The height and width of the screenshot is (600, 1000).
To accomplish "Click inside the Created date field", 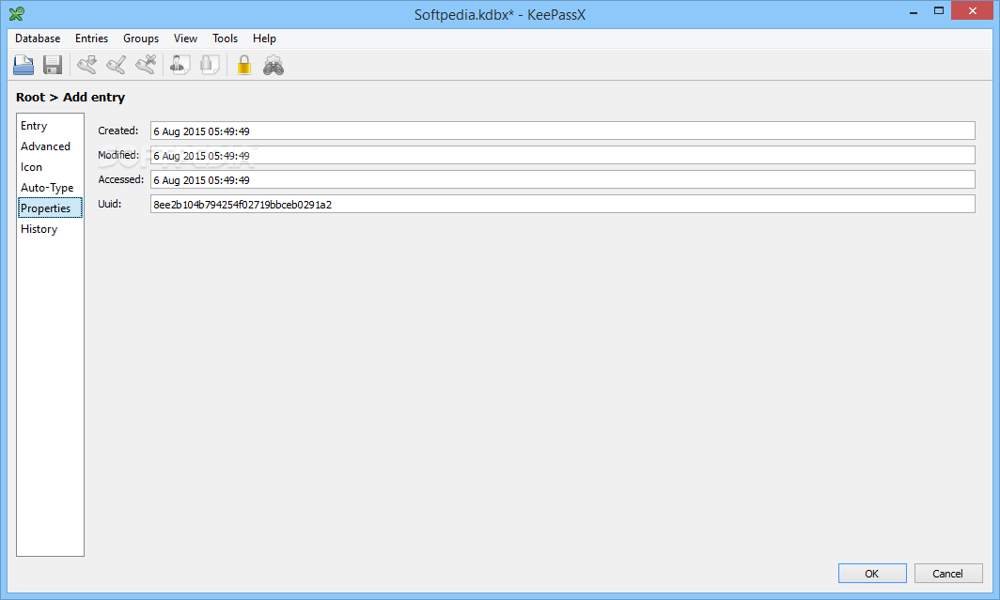I will pos(562,131).
